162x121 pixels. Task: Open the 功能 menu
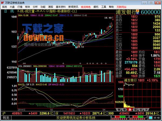click(x=43, y=7)
